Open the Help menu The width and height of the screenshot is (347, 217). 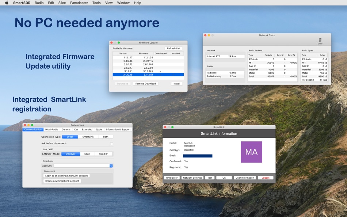tap(137, 3)
